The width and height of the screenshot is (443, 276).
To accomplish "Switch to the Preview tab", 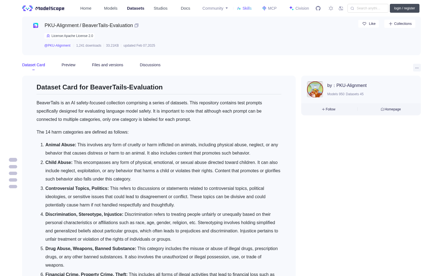I will click(68, 65).
